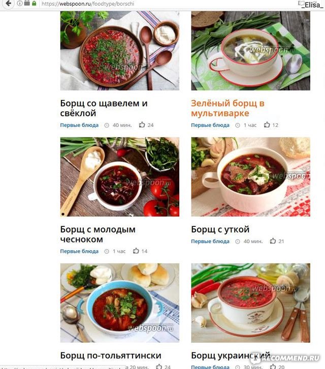This screenshot has width=325, height=369.
Task: Open the Борщ украинский recipe photo
Action: pyautogui.click(x=250, y=303)
